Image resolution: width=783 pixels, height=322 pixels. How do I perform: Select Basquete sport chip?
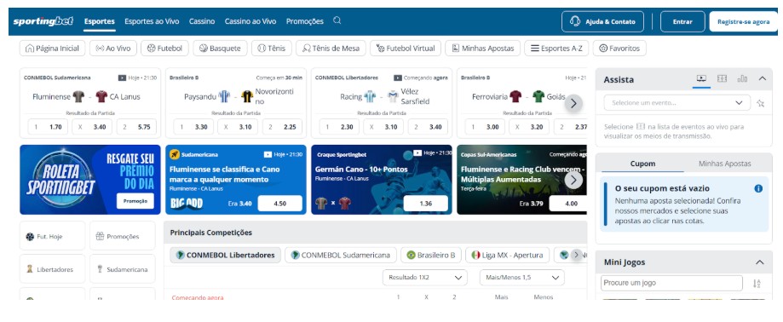click(x=220, y=49)
